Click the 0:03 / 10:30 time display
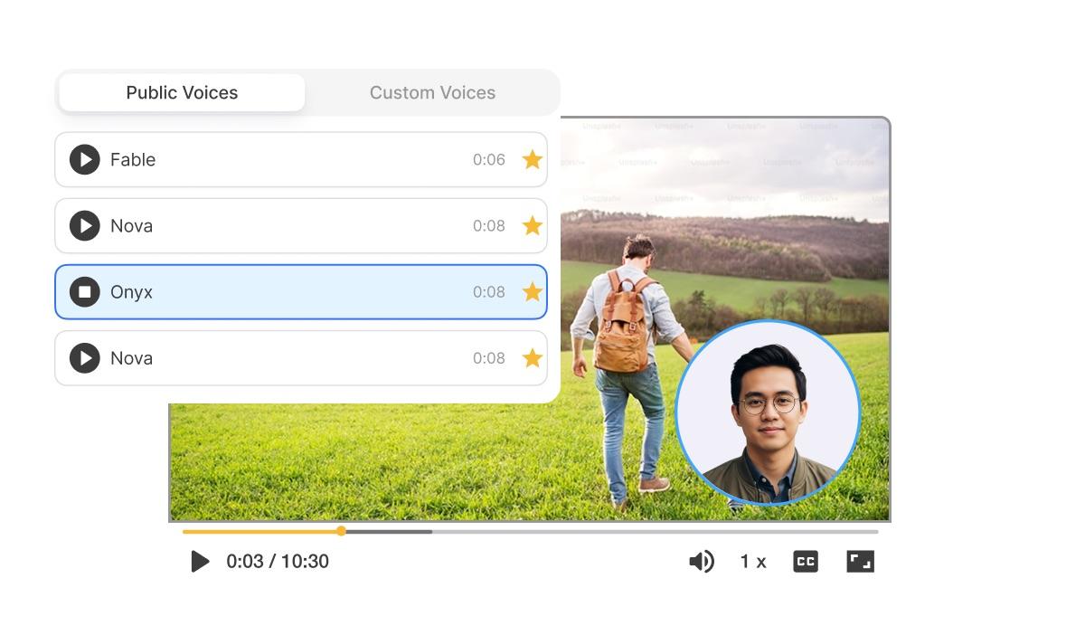Screen dimensions: 1085x635 pyautogui.click(x=277, y=561)
